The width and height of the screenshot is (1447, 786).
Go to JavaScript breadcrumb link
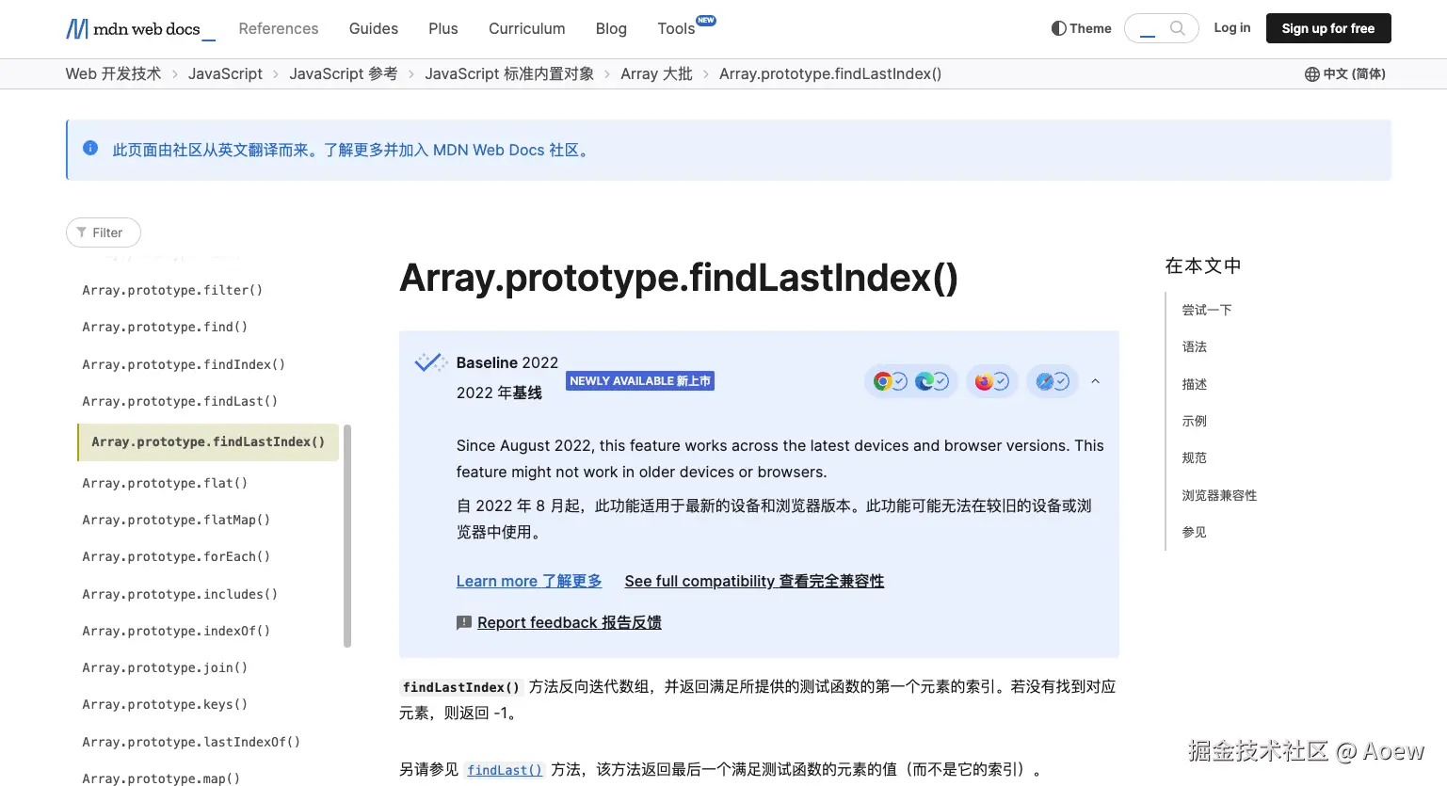point(225,73)
